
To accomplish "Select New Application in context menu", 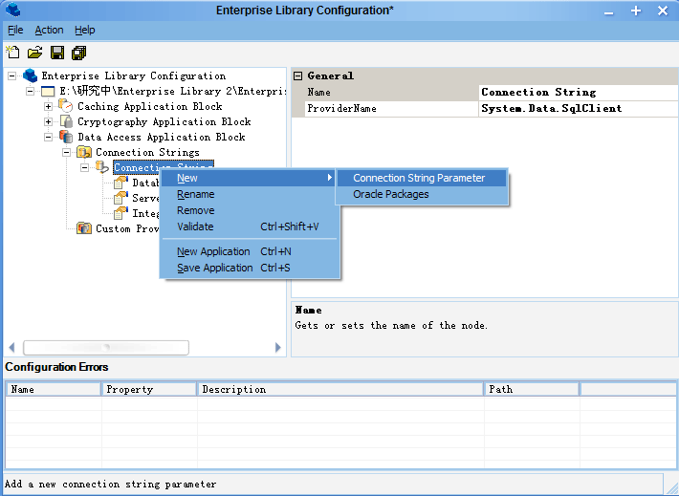I will tap(250, 251).
